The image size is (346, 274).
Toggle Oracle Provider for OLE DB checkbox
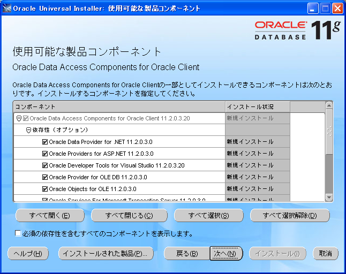pyautogui.click(x=45, y=177)
